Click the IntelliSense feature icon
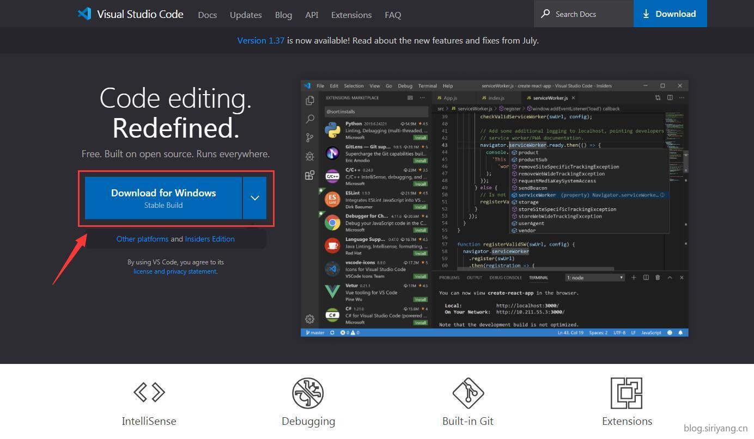Screen dimensions: 754x439 pos(149,392)
